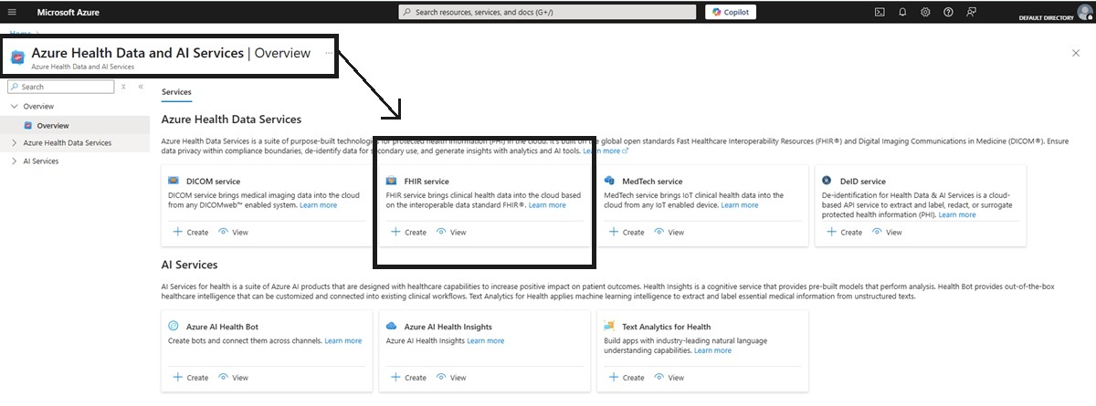Open Learn more link in Text Analytics card
Viewport: 1096px width, 406px height.
(712, 351)
